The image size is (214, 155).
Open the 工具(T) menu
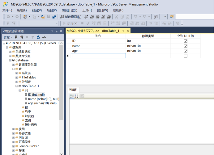pos(87,10)
